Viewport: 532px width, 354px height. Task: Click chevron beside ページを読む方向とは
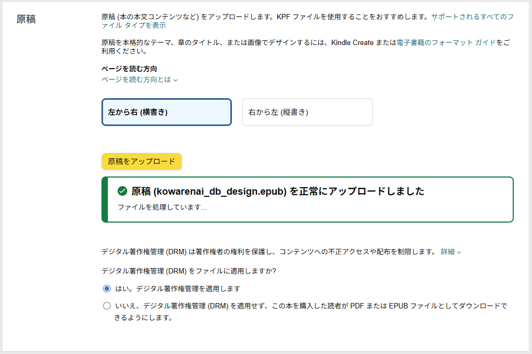[x=176, y=80]
